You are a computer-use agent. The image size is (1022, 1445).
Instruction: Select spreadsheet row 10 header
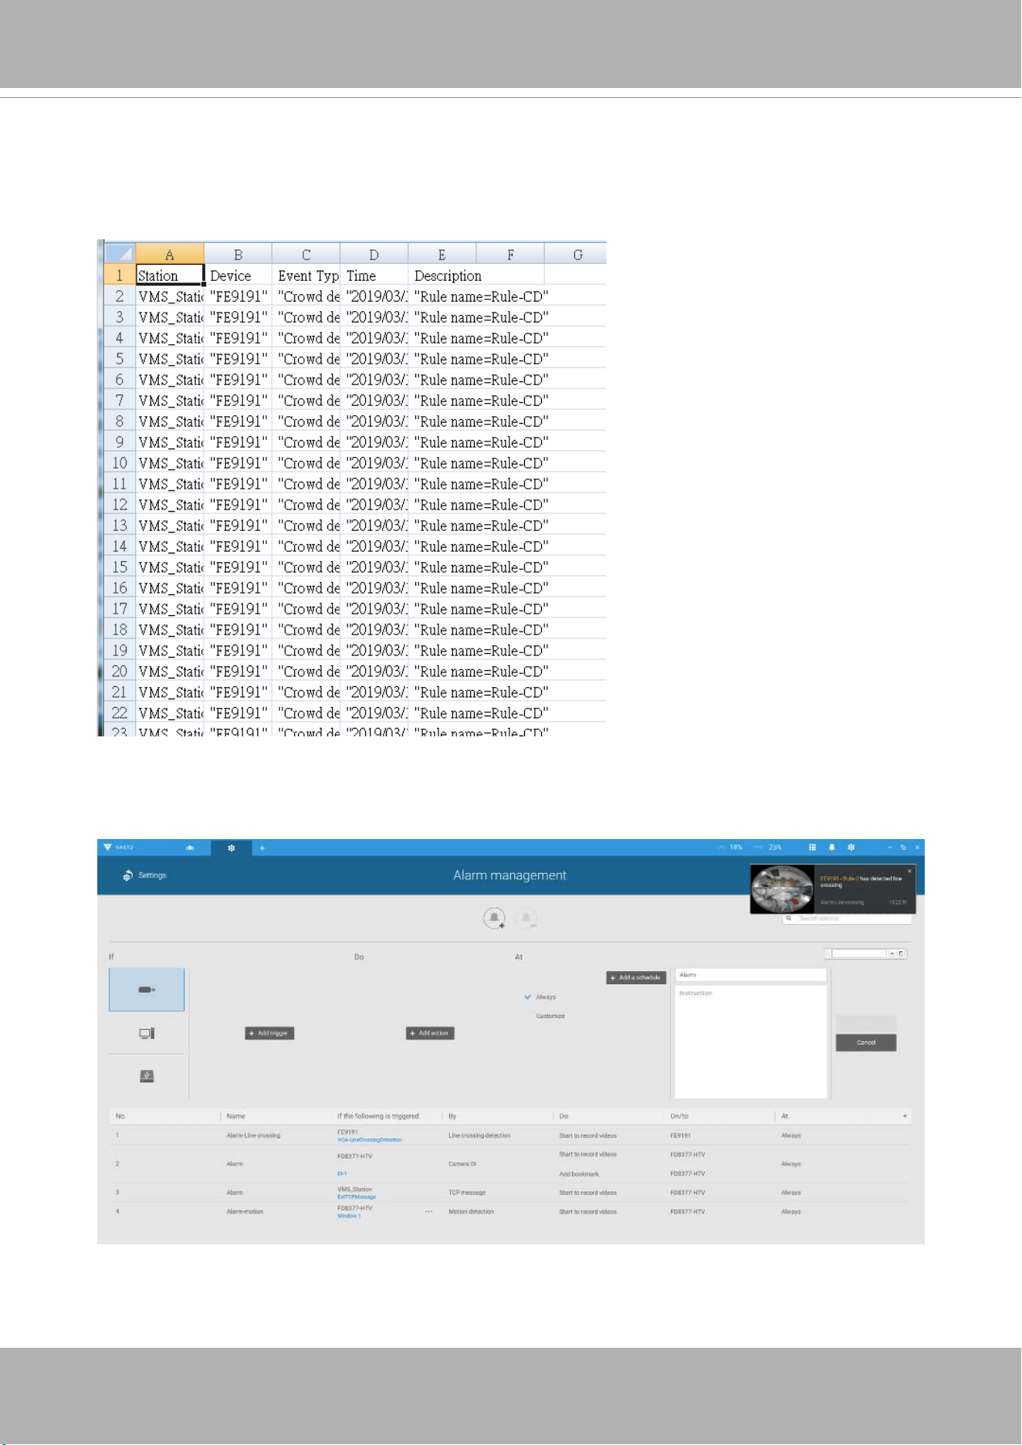(120, 463)
